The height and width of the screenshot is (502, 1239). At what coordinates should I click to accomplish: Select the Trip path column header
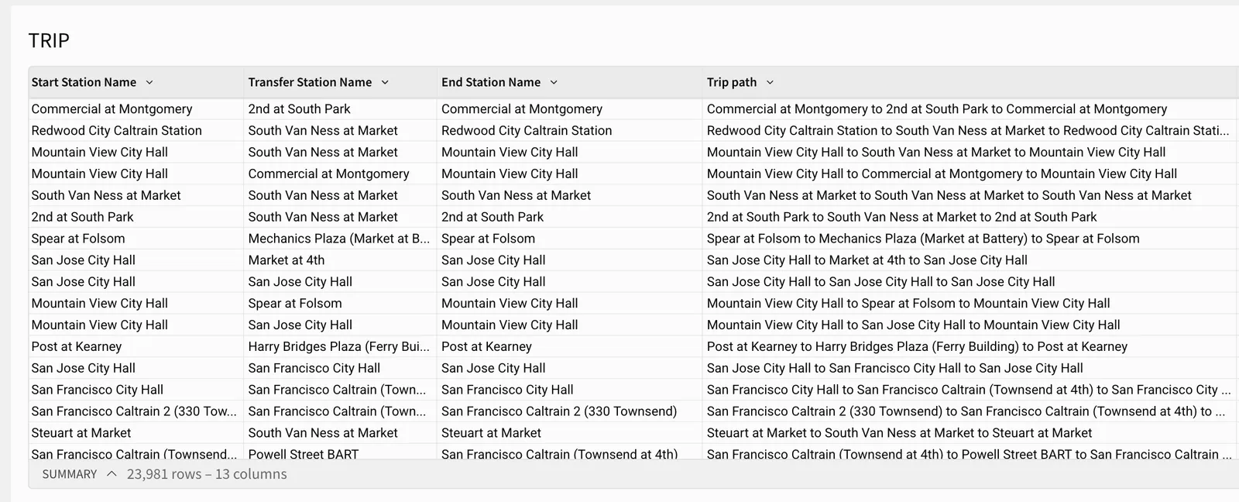tap(732, 82)
